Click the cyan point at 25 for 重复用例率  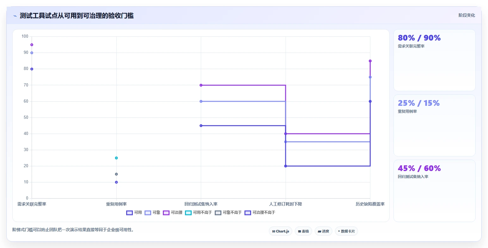click(116, 158)
